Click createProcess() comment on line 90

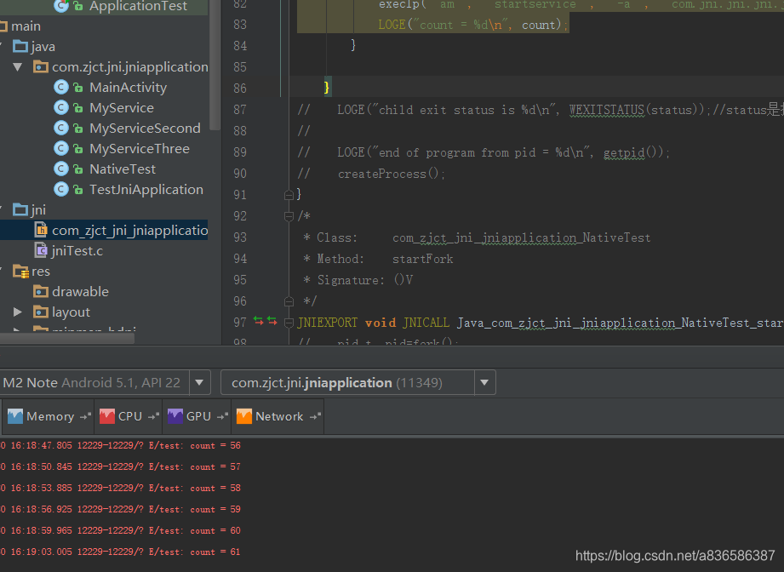click(391, 174)
